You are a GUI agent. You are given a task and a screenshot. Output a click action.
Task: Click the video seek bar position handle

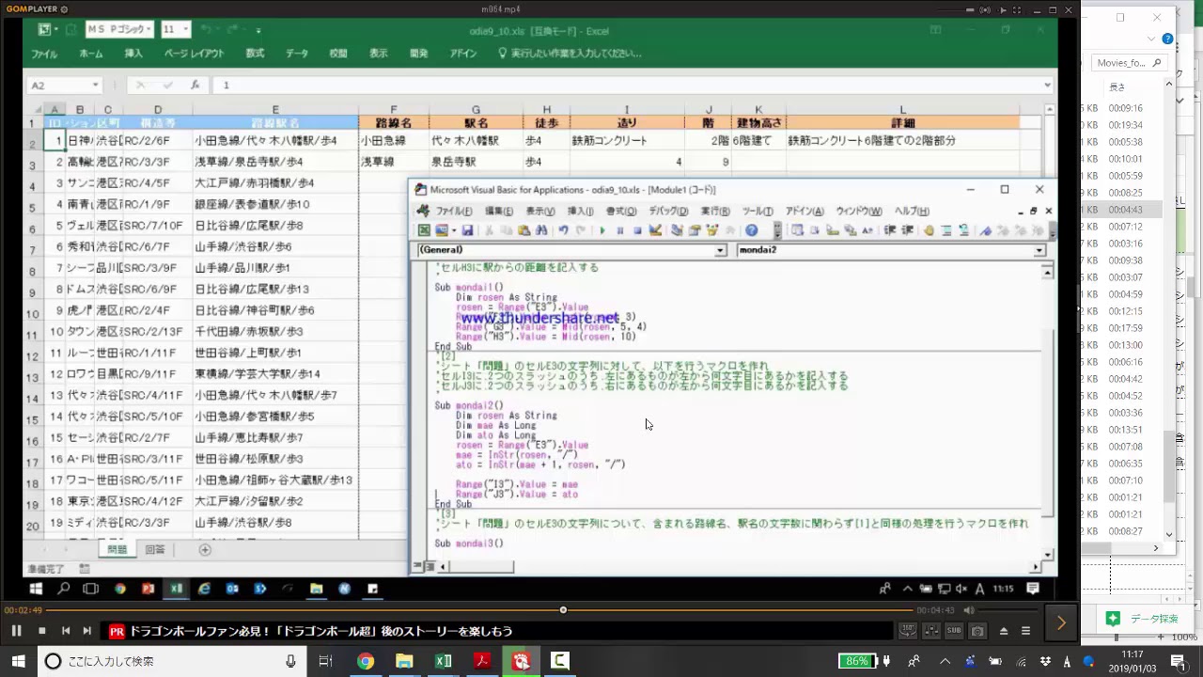coord(563,610)
